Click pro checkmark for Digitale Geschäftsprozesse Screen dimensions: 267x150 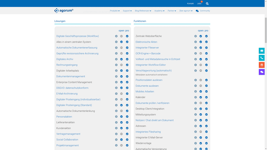pos(127,36)
